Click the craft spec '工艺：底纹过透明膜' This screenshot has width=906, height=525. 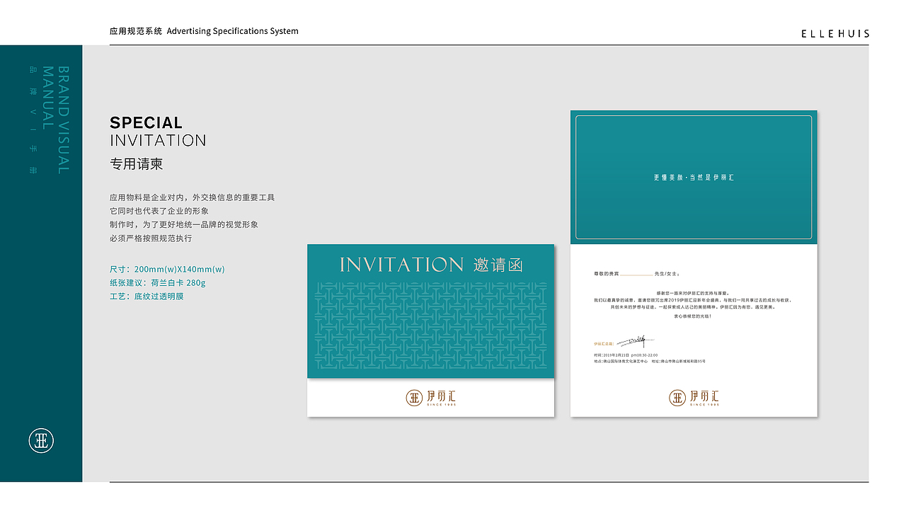(147, 296)
